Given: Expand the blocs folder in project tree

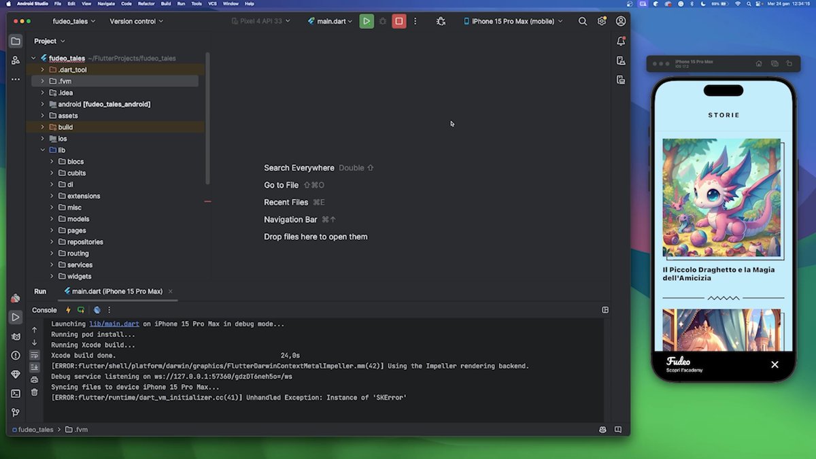Looking at the screenshot, I should click(x=52, y=162).
